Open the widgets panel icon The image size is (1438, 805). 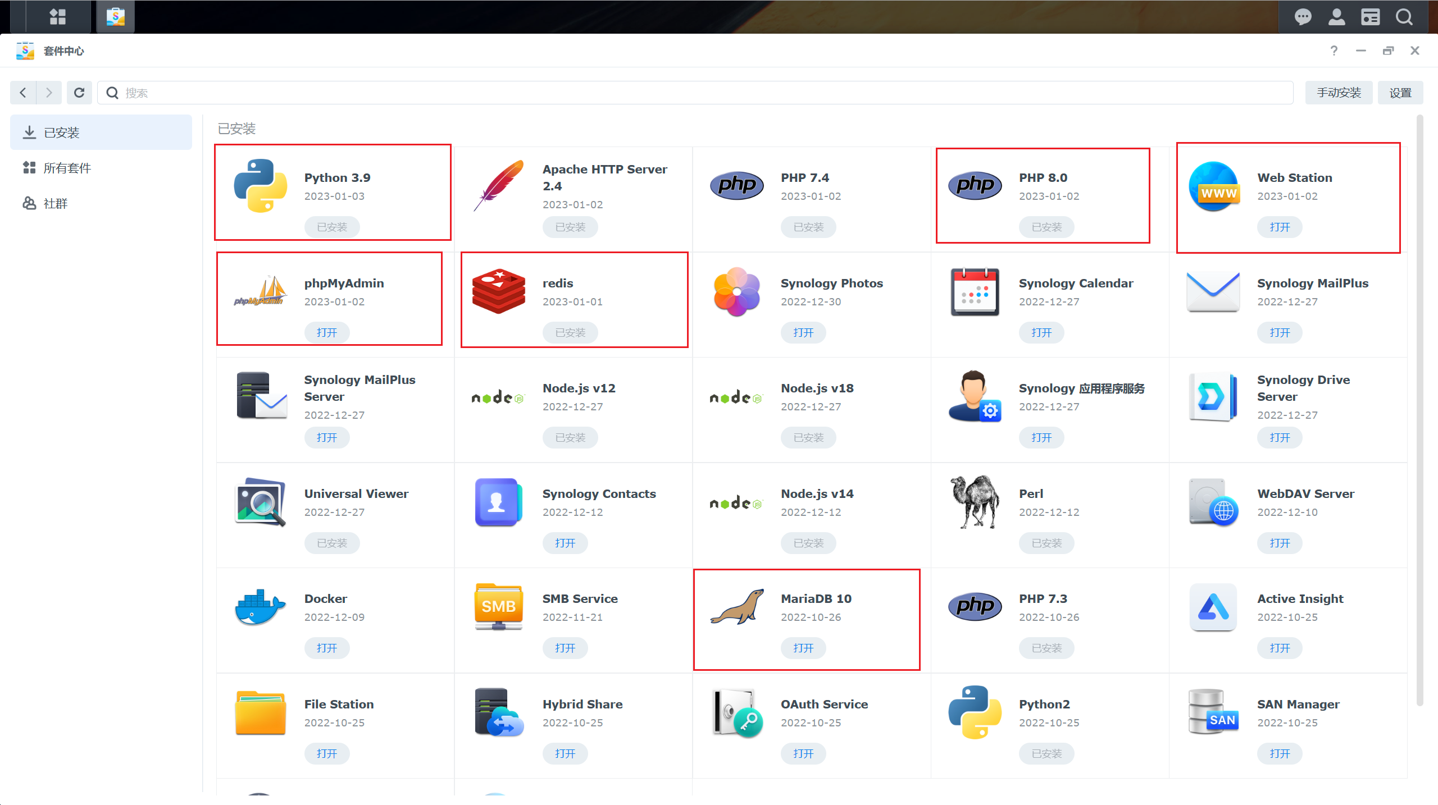tap(1370, 17)
